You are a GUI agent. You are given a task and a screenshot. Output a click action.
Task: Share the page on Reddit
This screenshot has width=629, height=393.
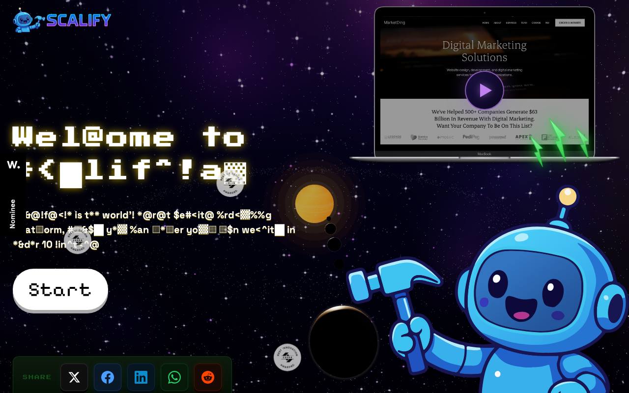(x=208, y=377)
